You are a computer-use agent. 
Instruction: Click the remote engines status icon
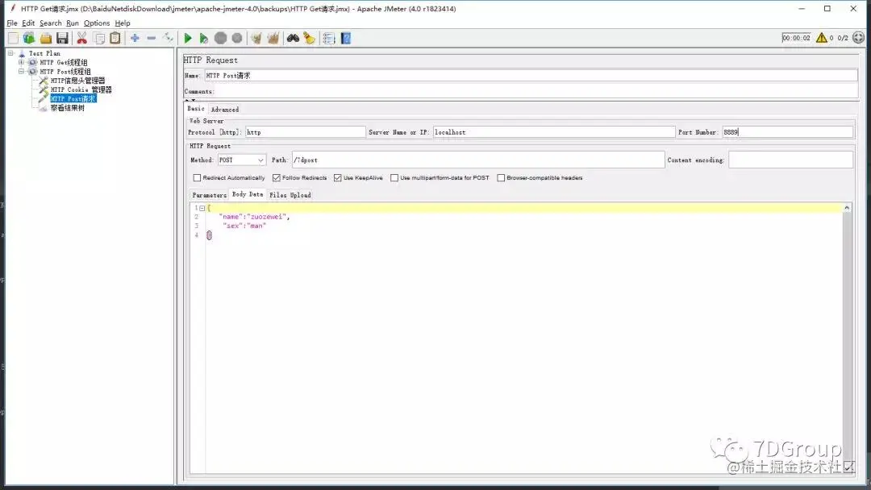(858, 38)
